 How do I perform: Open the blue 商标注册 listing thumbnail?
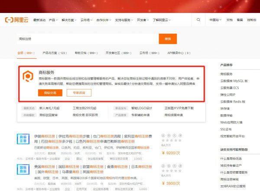click(23, 139)
